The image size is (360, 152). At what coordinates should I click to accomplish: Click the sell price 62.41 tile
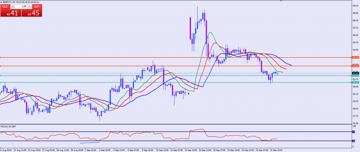point(11,13)
